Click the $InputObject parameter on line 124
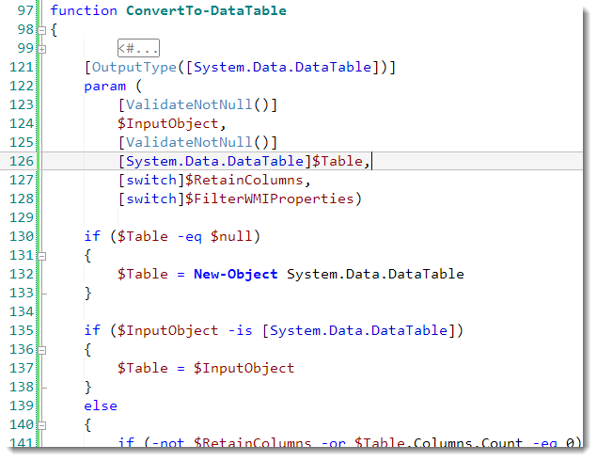597x461 pixels. (x=167, y=123)
